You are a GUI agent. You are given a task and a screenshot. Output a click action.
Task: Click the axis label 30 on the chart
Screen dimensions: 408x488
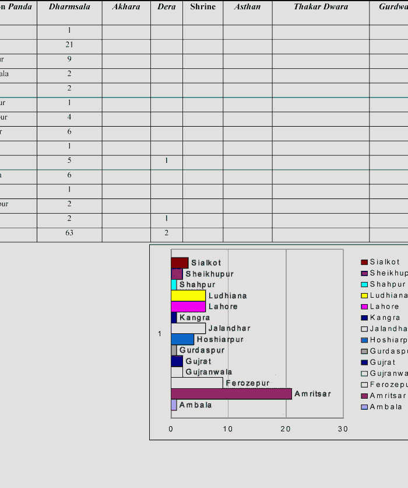pos(343,429)
